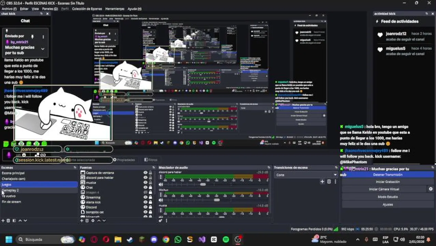Toggle visibility of discord para hablar source

[x=146, y=178]
